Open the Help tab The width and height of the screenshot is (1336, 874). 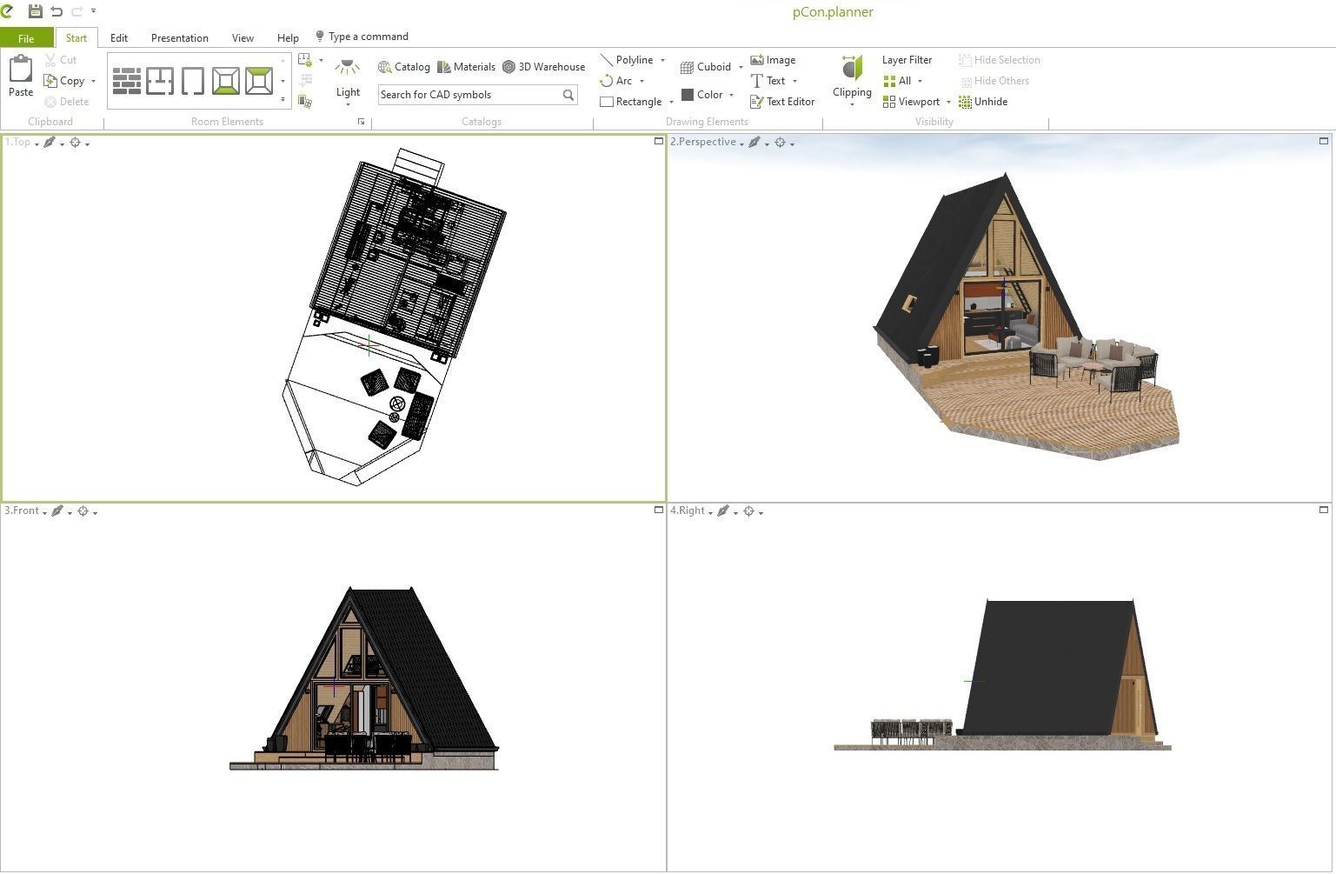pos(288,38)
